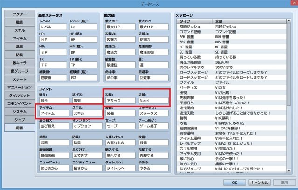Image resolution: width=298 pixels, height=190 pixels.
Task: Edit the レベル (略) field containing Lv
Action: (83, 27)
